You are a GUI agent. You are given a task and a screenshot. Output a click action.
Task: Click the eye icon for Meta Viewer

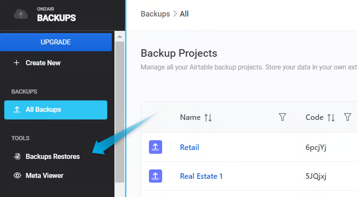point(17,175)
